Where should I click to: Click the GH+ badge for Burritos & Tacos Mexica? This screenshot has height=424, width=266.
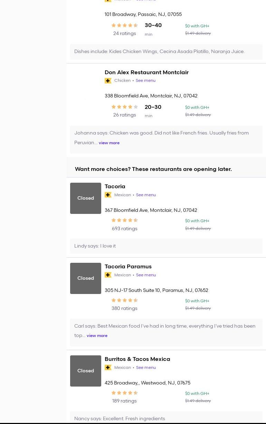[108, 367]
